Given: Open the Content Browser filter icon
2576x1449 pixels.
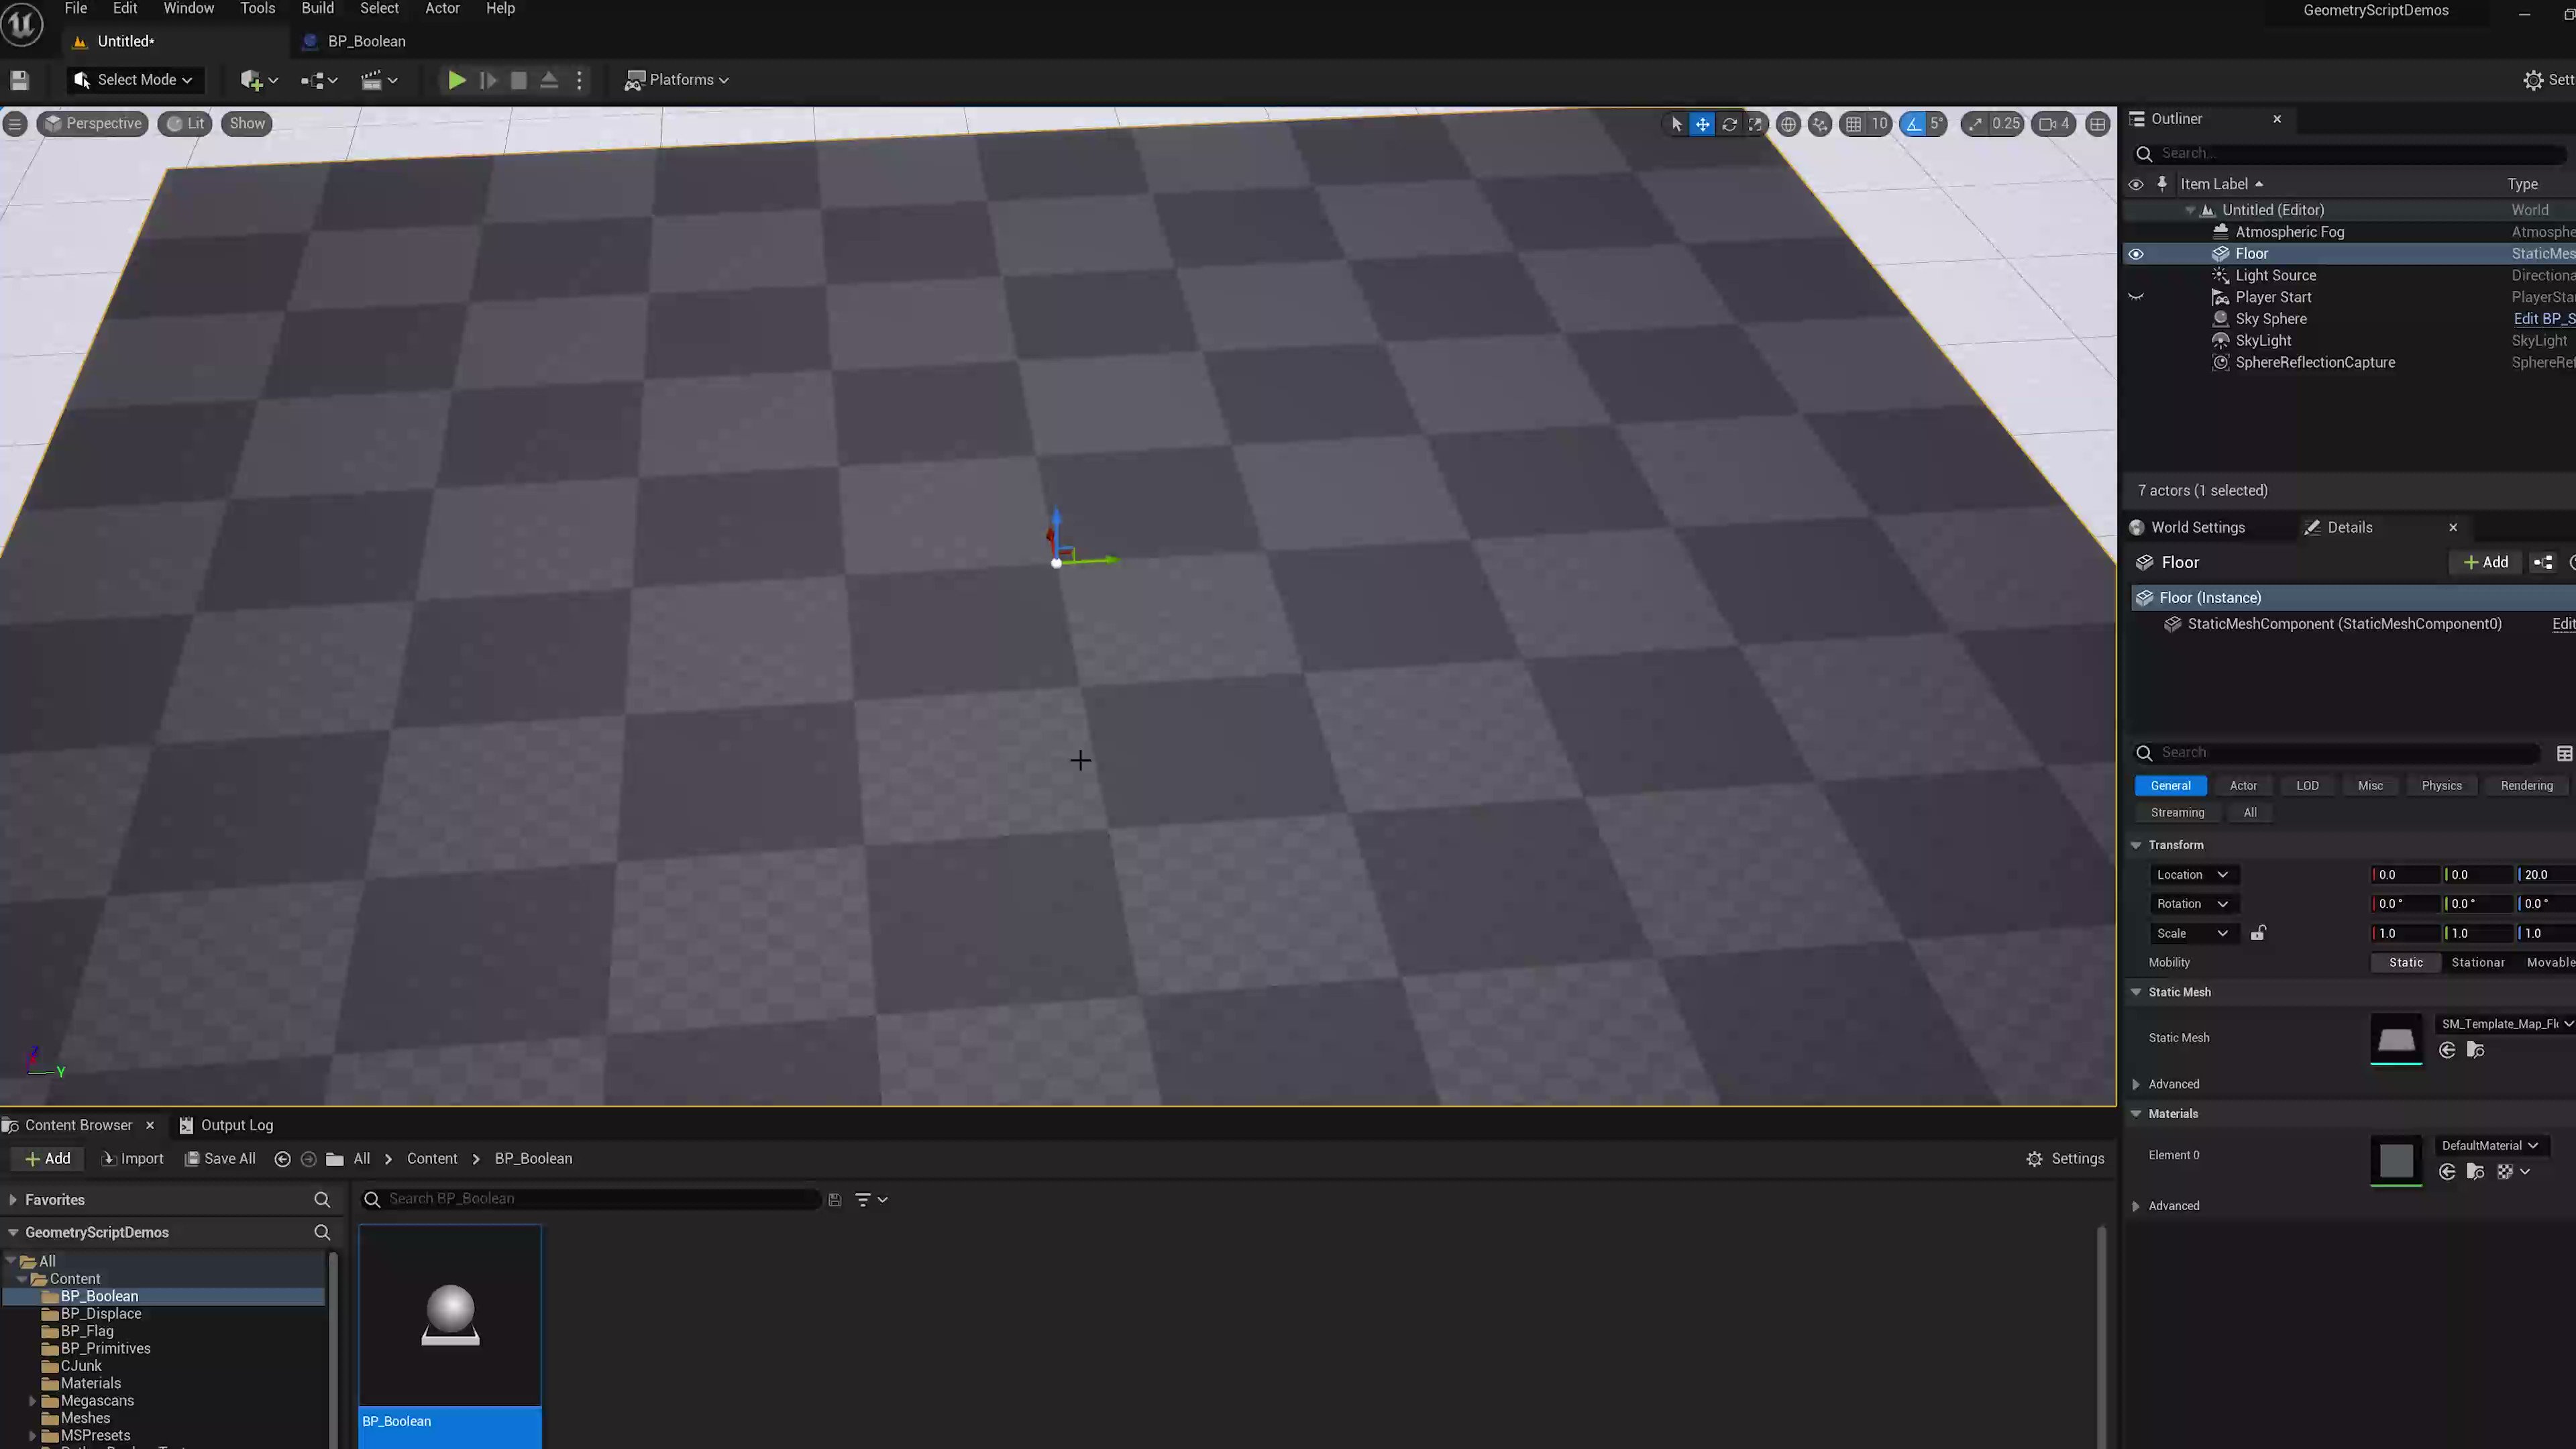Looking at the screenshot, I should 863,1198.
